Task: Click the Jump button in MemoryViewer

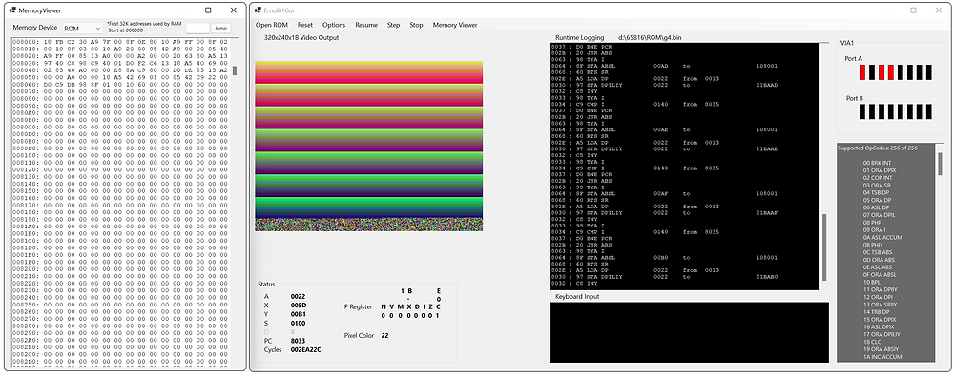Action: [220, 28]
